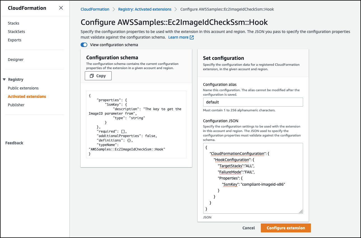The width and height of the screenshot is (361, 238).
Task: Open Exports from the sidebar
Action: 14,40
